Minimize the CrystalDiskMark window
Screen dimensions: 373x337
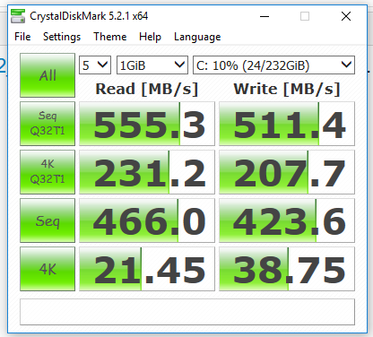[x=265, y=16]
